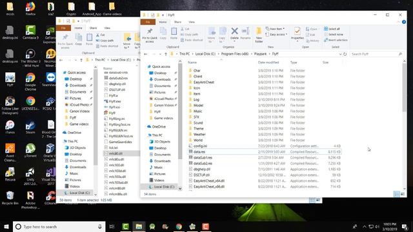Switch to large icons view in front window
This screenshot has width=413, height=232.
(x=403, y=194)
